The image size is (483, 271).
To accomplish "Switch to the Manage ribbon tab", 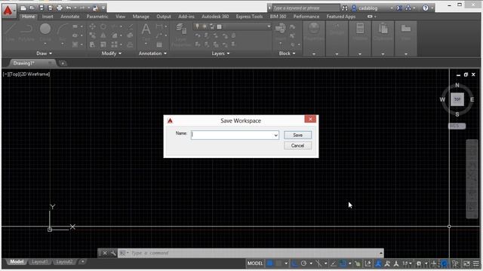I will (141, 17).
